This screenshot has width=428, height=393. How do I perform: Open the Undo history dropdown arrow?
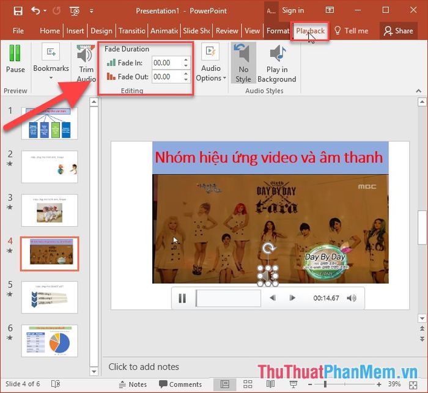45,11
